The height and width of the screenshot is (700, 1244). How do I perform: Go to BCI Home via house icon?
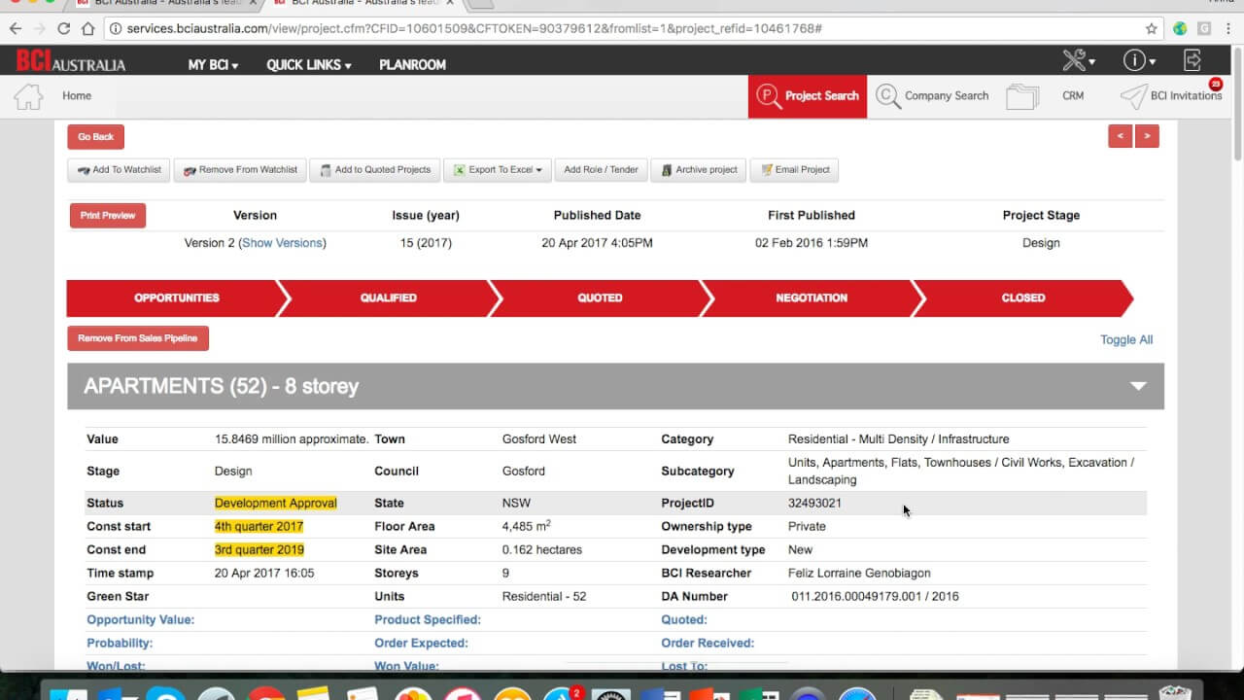click(29, 96)
